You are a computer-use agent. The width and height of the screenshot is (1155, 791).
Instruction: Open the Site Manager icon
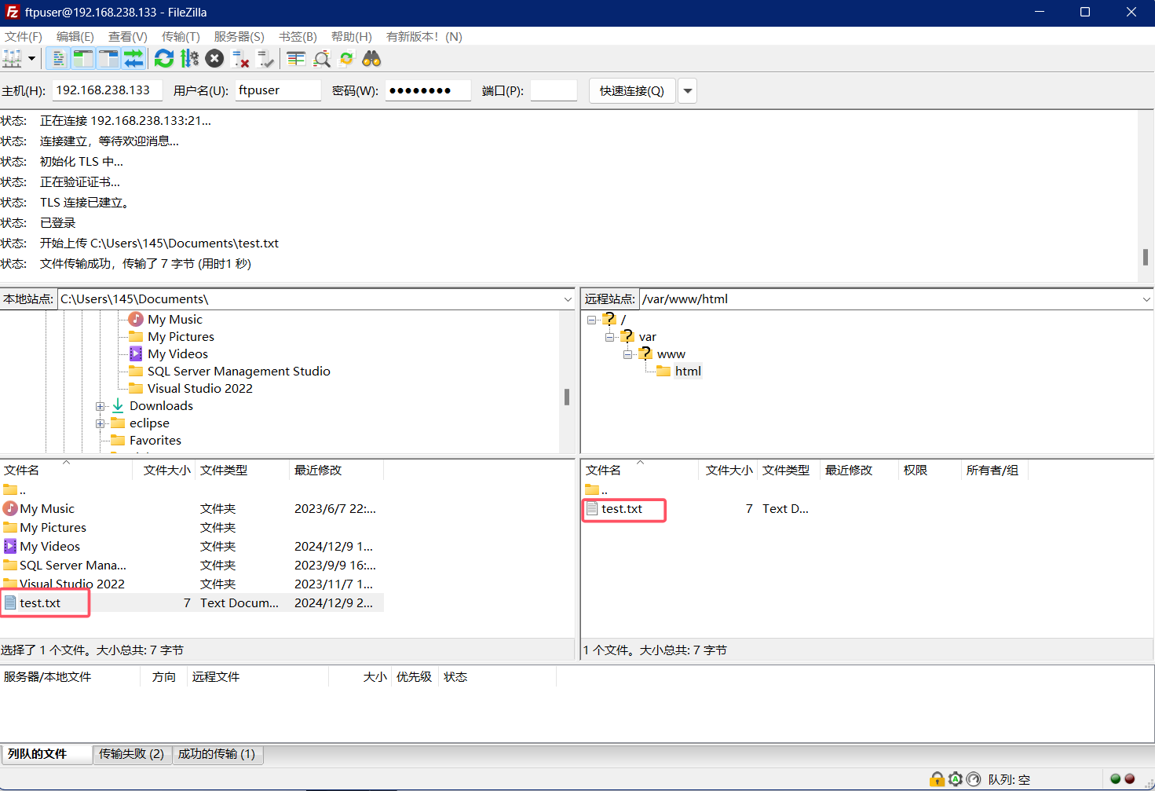click(x=13, y=59)
